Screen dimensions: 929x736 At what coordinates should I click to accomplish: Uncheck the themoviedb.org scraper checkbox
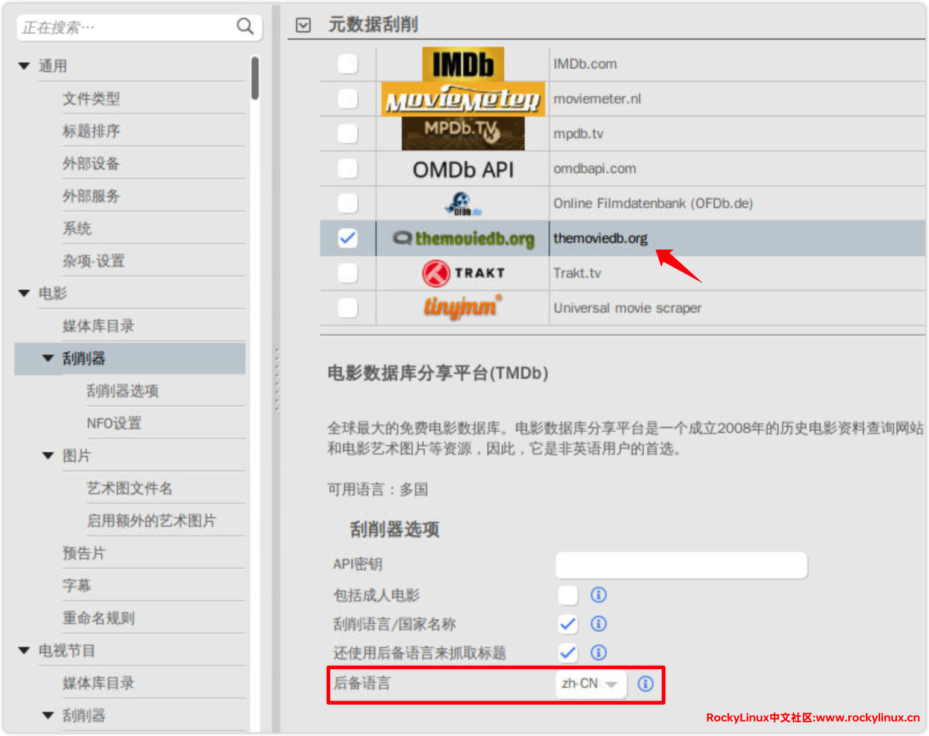tap(348, 238)
